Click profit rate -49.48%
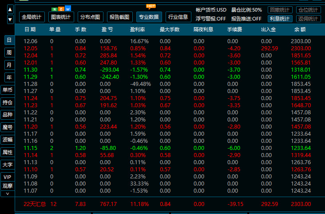This screenshot has height=214, width=325. tap(140, 84)
